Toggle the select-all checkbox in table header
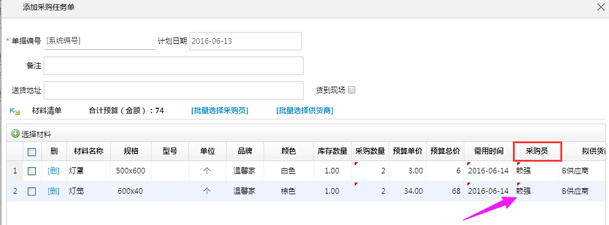 [x=32, y=152]
